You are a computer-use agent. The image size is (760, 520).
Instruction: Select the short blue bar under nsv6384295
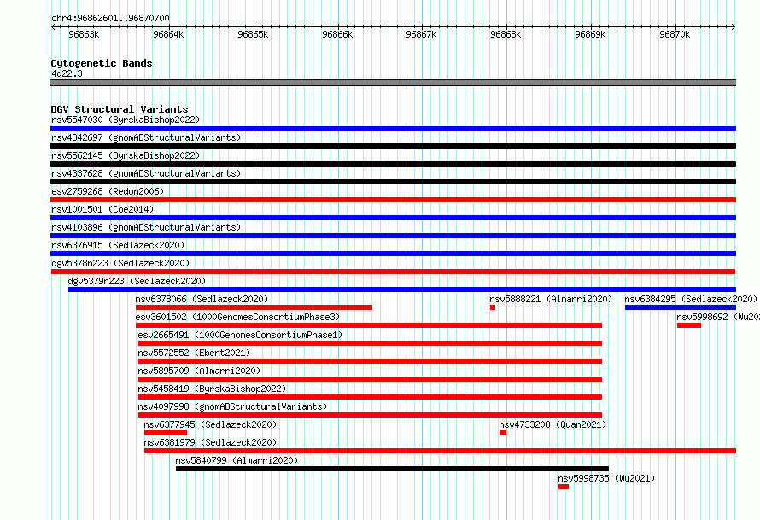(x=681, y=307)
